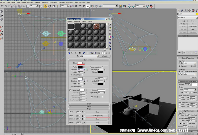Click the black Reflect color swatch
The height and width of the screenshot is (135, 198).
click(x=80, y=67)
